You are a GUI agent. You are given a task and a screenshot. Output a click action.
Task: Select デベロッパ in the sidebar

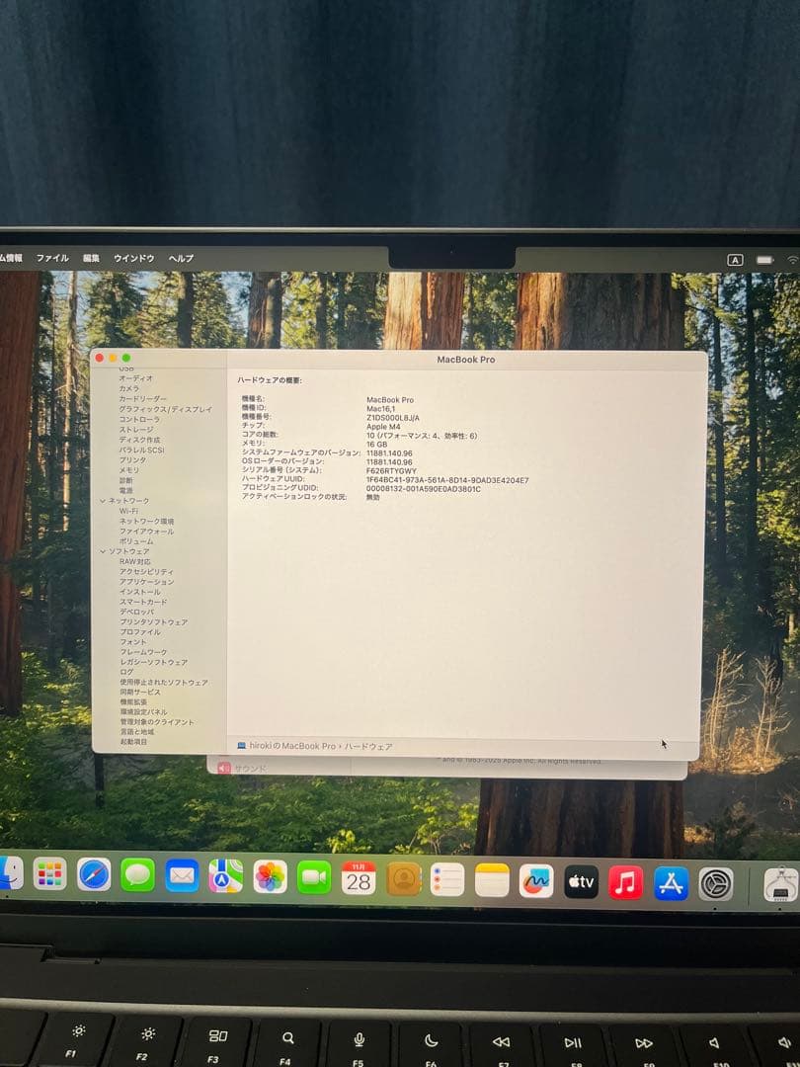click(136, 612)
